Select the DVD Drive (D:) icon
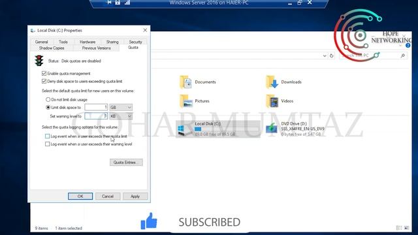 pyautogui.click(x=272, y=129)
